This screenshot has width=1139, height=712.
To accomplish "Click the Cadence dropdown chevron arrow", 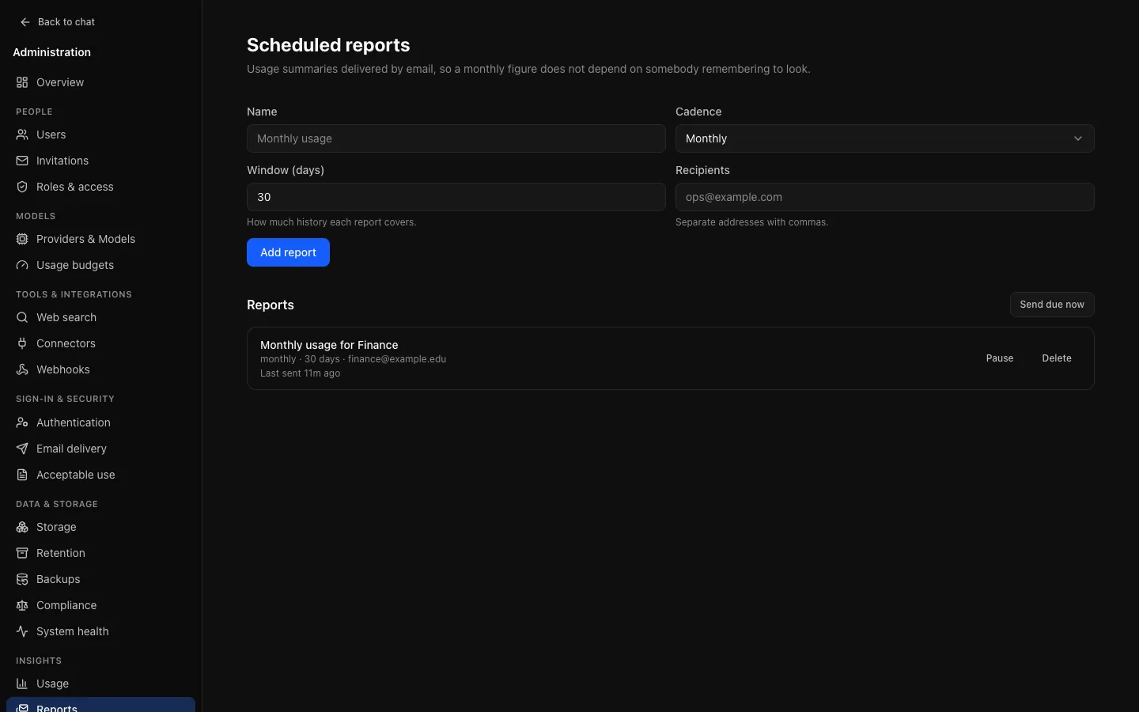I will click(x=1077, y=138).
